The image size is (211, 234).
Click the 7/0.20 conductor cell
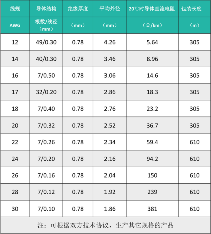click(46, 159)
